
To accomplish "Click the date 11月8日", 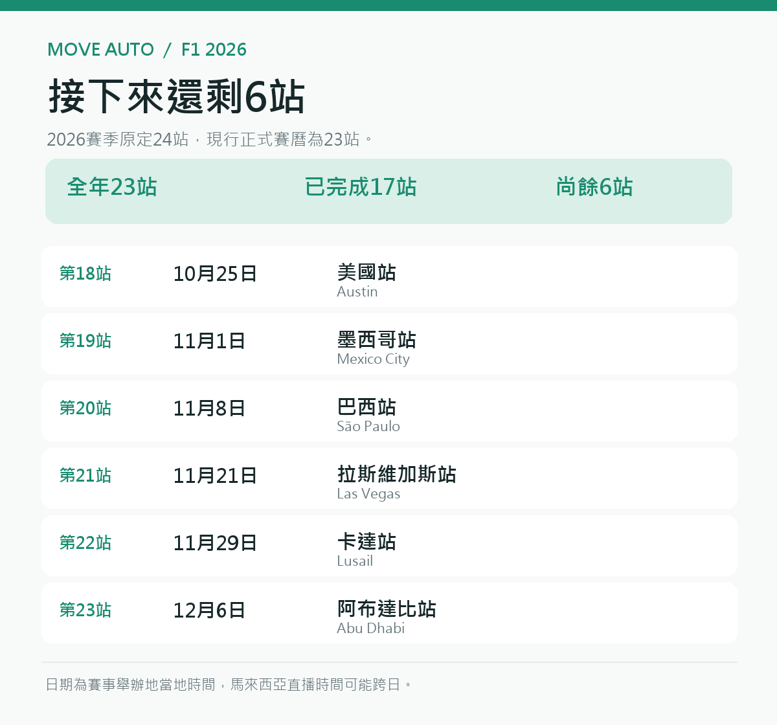I will tap(209, 408).
